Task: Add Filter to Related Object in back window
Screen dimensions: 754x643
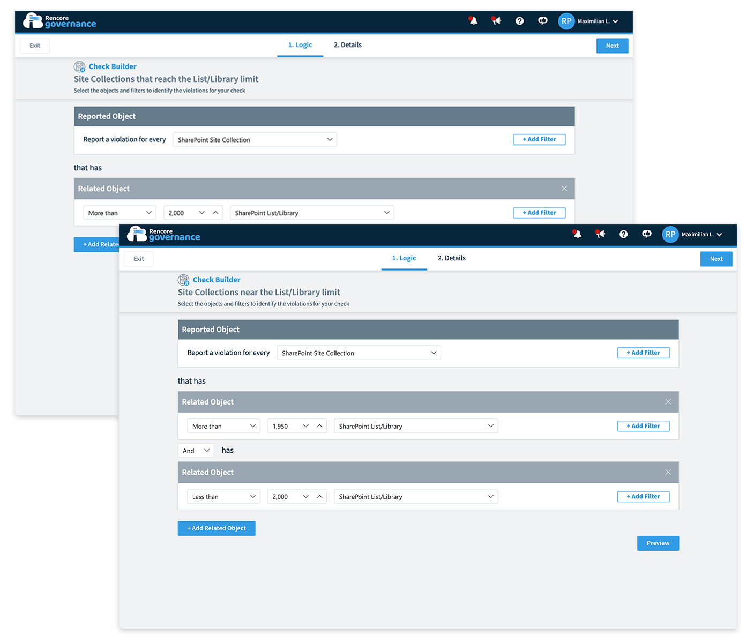Action: point(540,213)
